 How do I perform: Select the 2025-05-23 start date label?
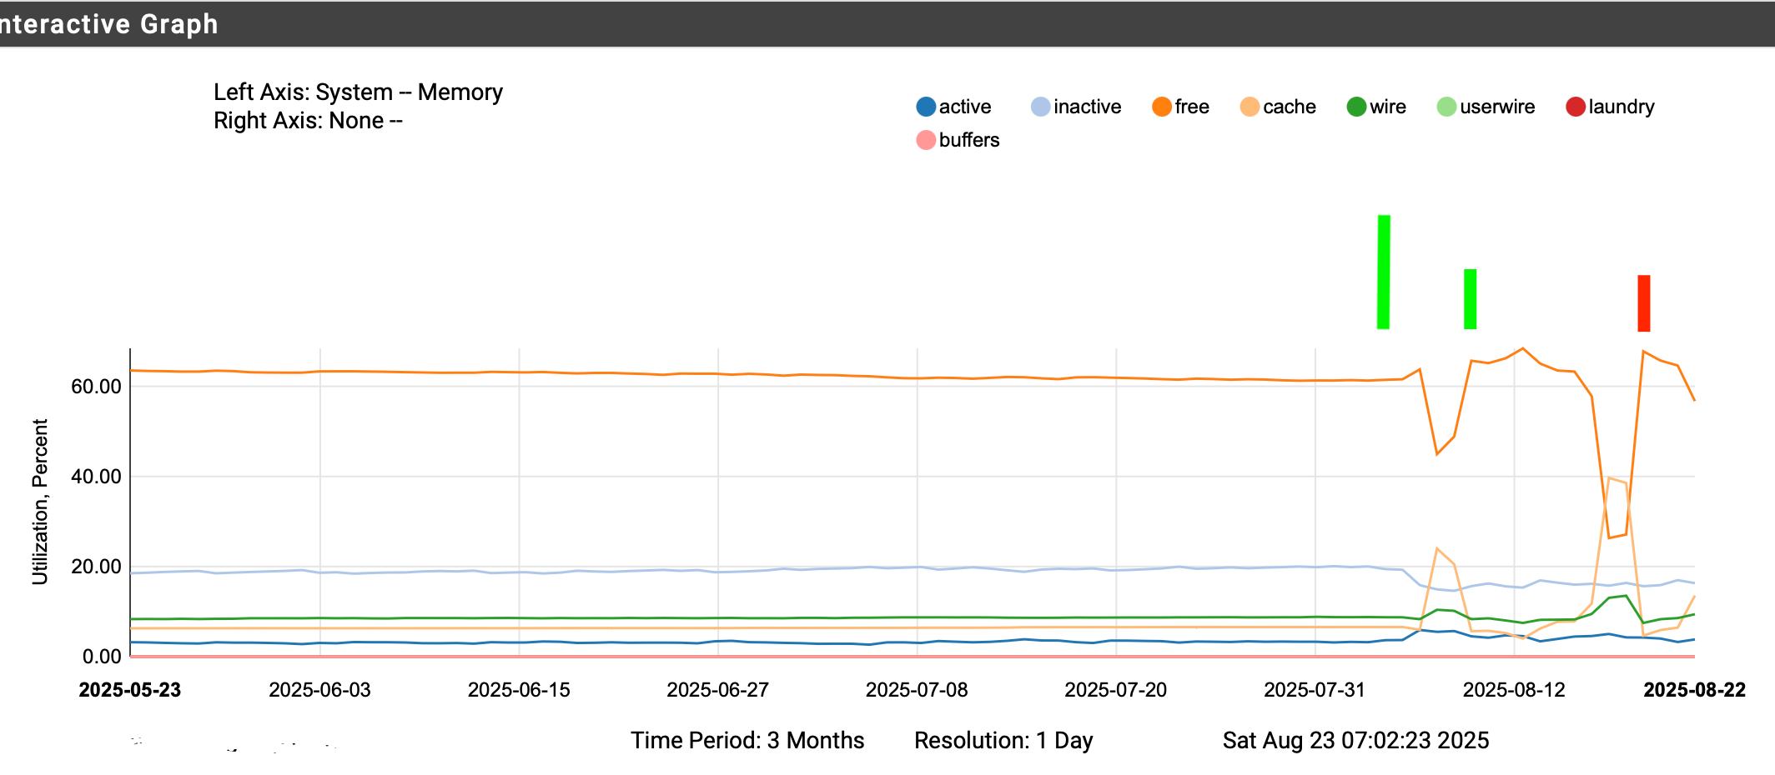point(129,690)
